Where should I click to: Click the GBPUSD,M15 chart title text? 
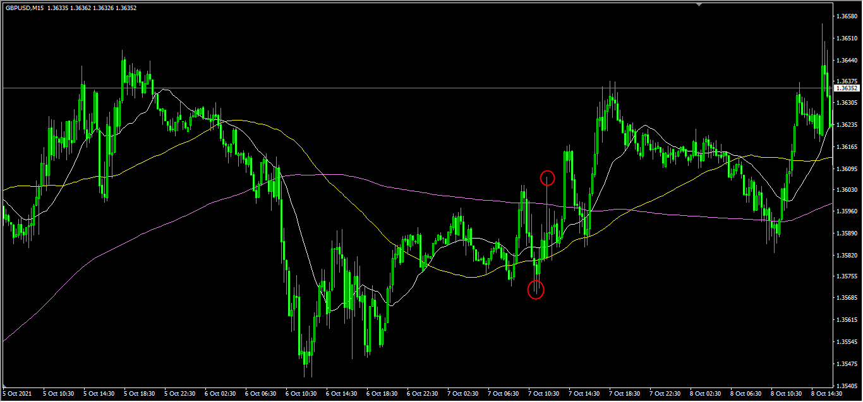25,8
